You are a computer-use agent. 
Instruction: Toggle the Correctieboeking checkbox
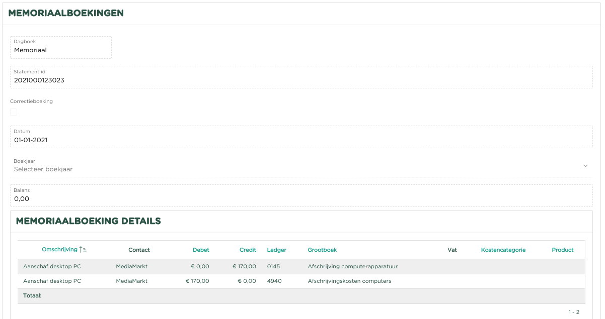(14, 112)
